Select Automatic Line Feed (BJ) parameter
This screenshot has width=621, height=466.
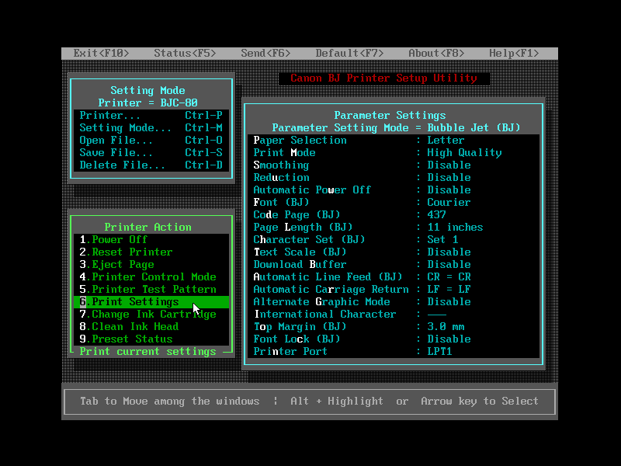pyautogui.click(x=394, y=276)
